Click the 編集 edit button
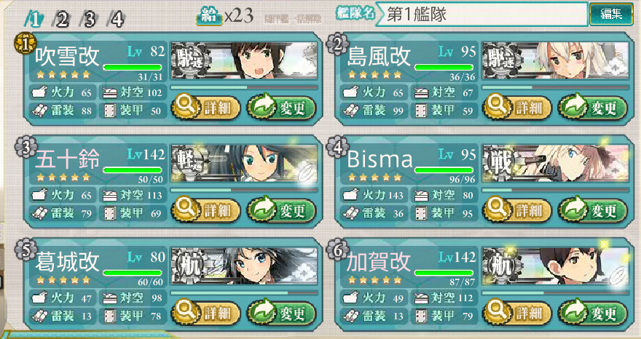641x339 pixels. click(x=611, y=15)
